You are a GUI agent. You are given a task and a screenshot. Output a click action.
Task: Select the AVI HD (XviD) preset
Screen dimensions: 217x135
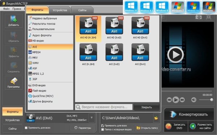pyautogui.click(x=114, y=28)
